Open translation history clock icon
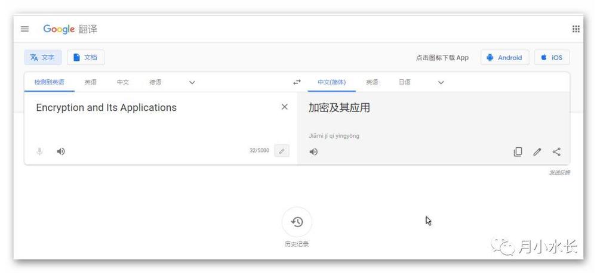Viewport: 597px width, 273px height. 297,222
